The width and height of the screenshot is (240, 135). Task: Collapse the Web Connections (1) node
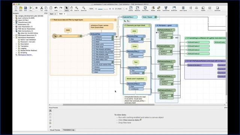pos(14,31)
